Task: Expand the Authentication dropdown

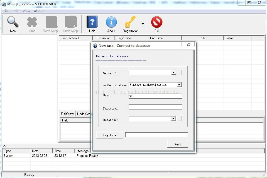Action: pyautogui.click(x=179, y=84)
